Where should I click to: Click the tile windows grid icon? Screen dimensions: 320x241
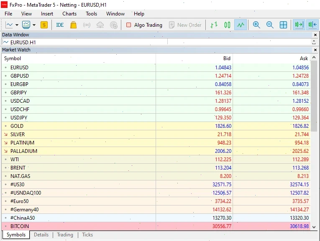pyautogui.click(x=283, y=25)
